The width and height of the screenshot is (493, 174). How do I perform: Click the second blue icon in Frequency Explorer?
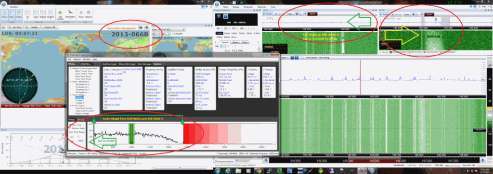[225, 17]
